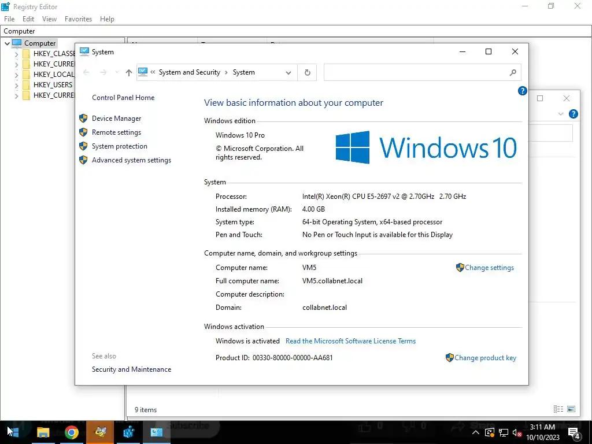Click Change settings link

[x=489, y=268]
